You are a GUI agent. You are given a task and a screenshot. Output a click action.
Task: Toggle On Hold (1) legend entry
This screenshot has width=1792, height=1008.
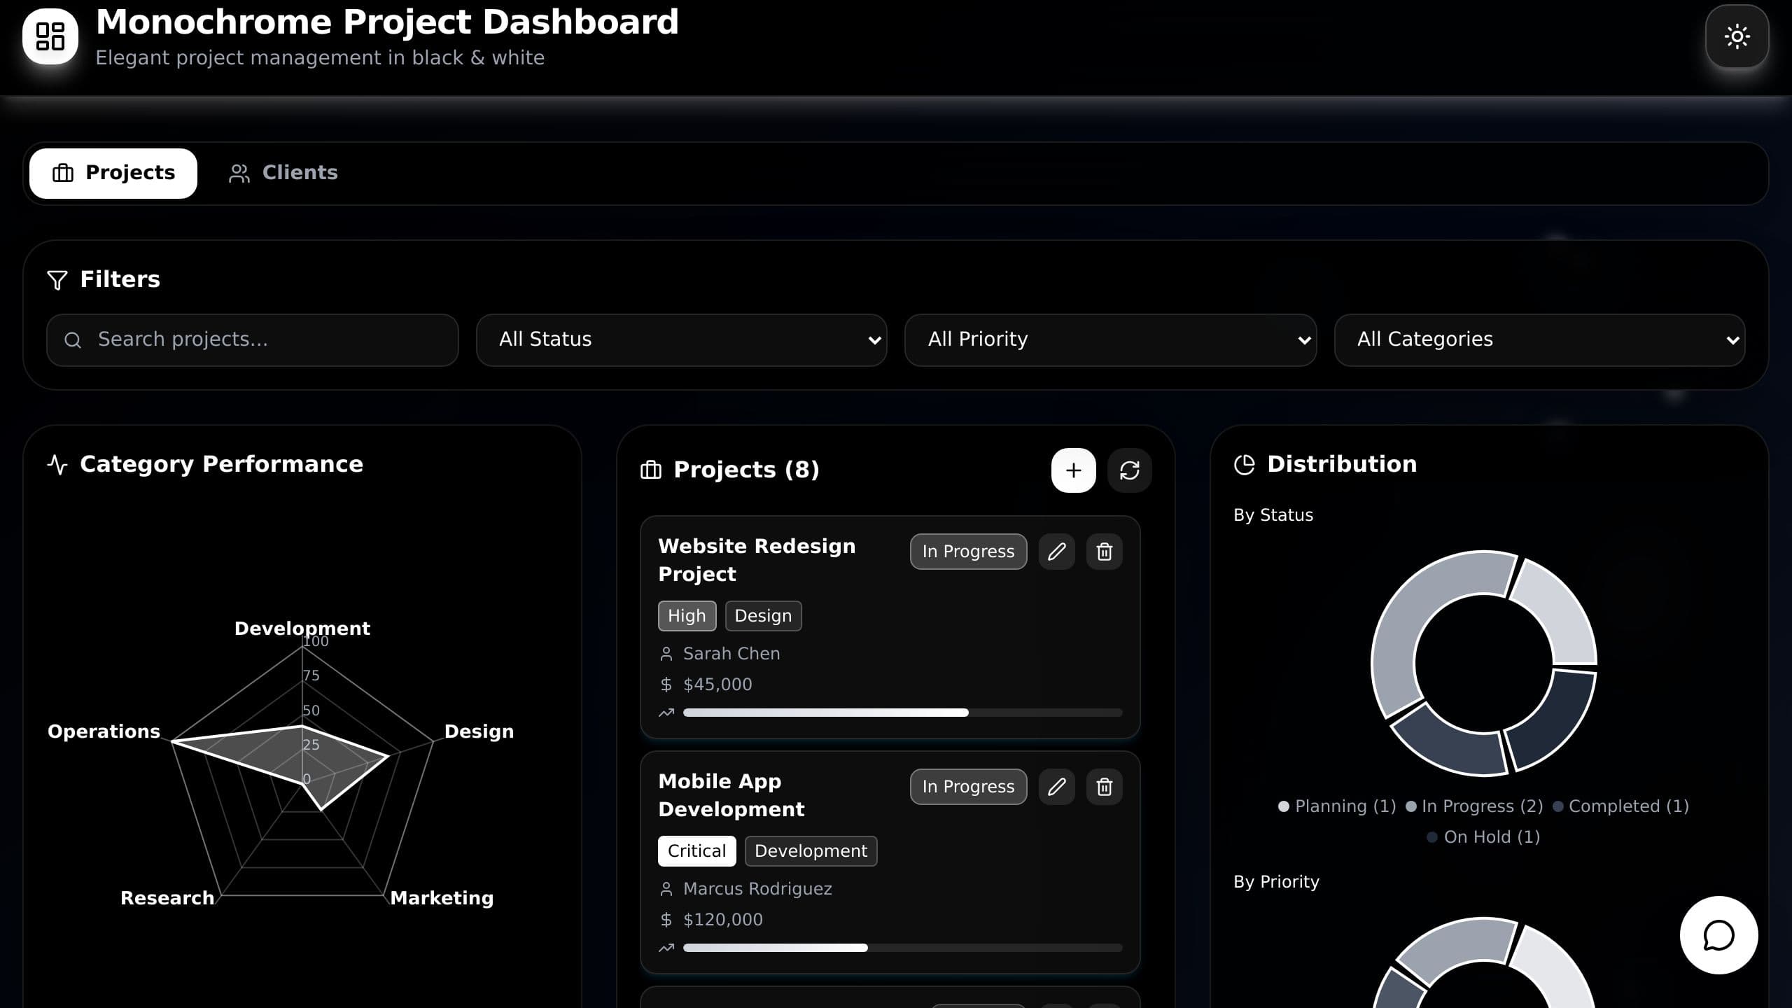[1484, 837]
